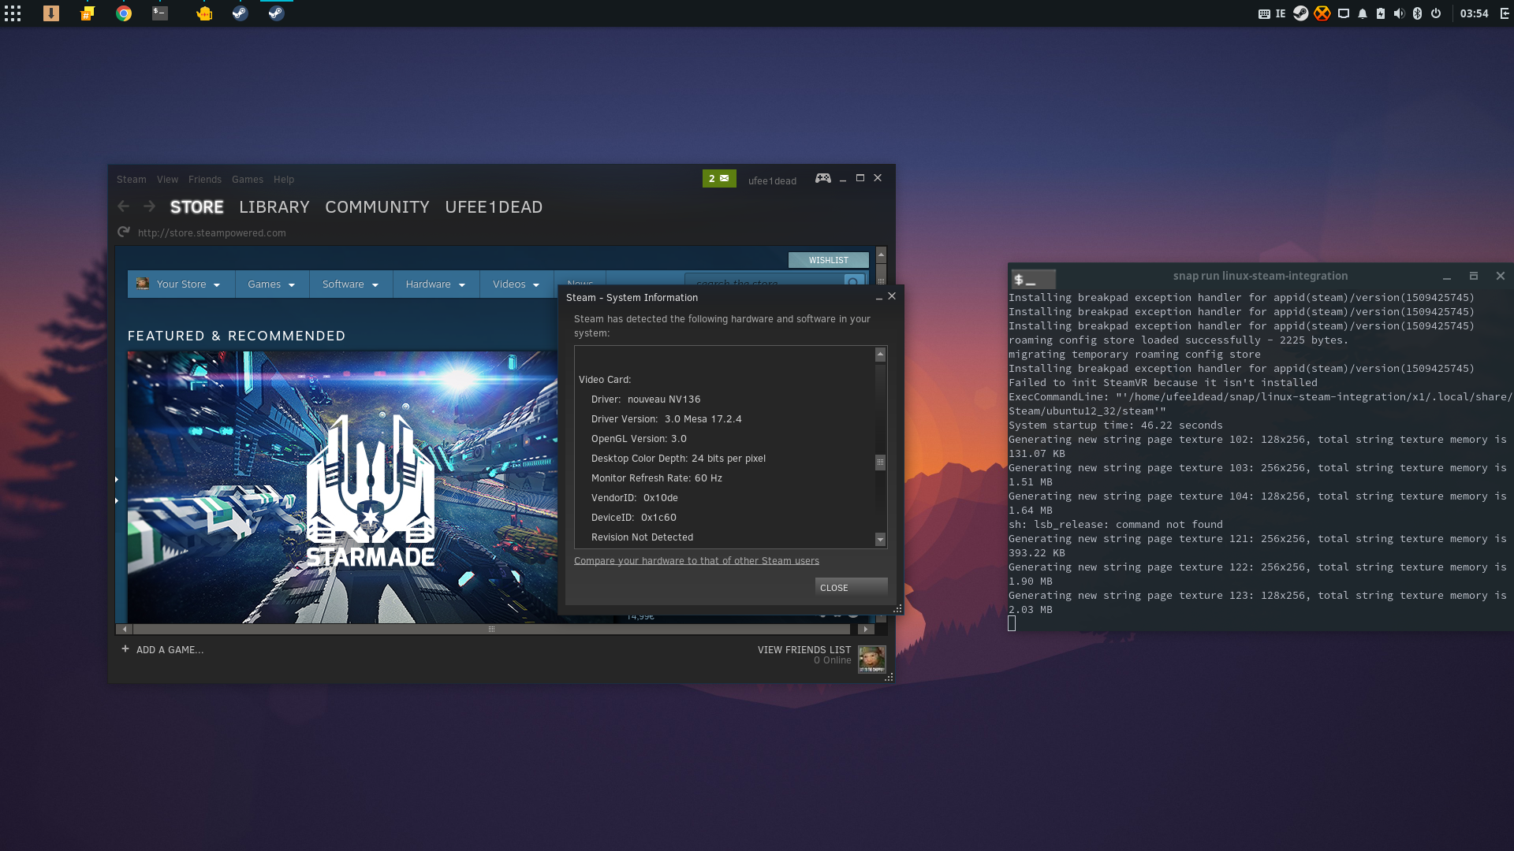
Task: Click the Steam tray icon in the system tray
Action: click(1301, 13)
